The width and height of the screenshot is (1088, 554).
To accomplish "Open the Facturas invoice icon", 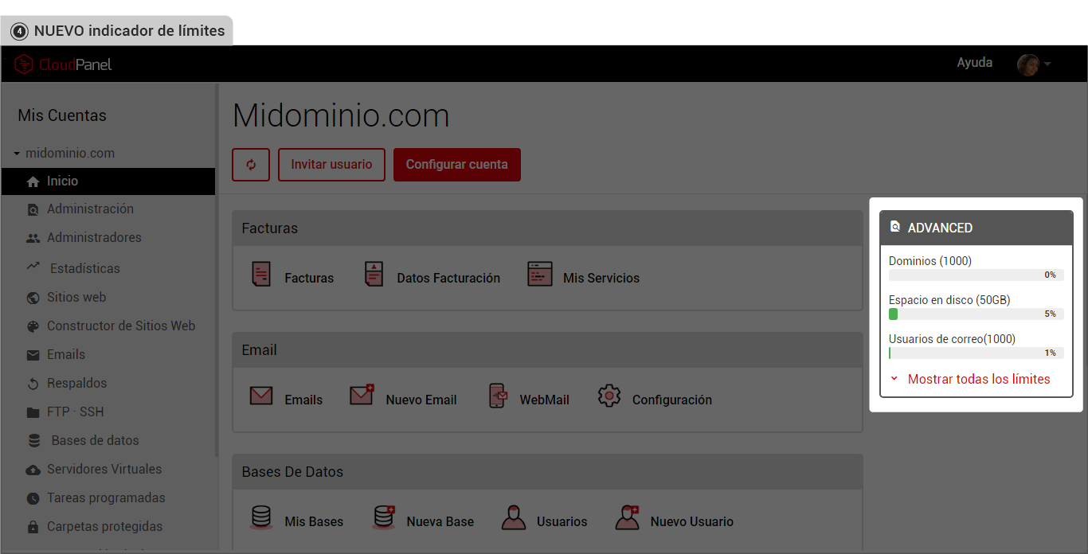I will [x=261, y=274].
